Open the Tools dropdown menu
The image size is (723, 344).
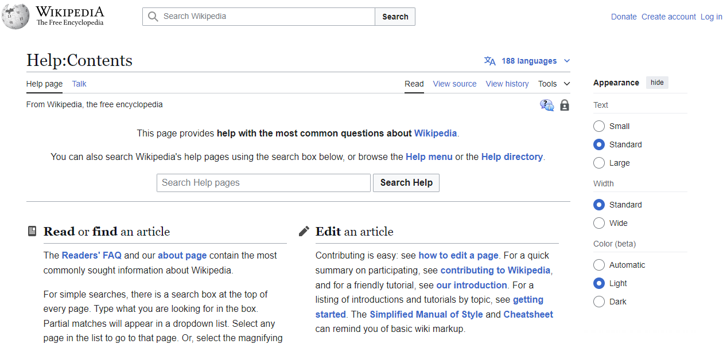(553, 84)
